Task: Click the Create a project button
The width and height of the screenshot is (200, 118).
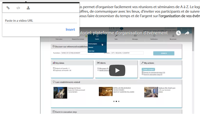Action: point(148,70)
